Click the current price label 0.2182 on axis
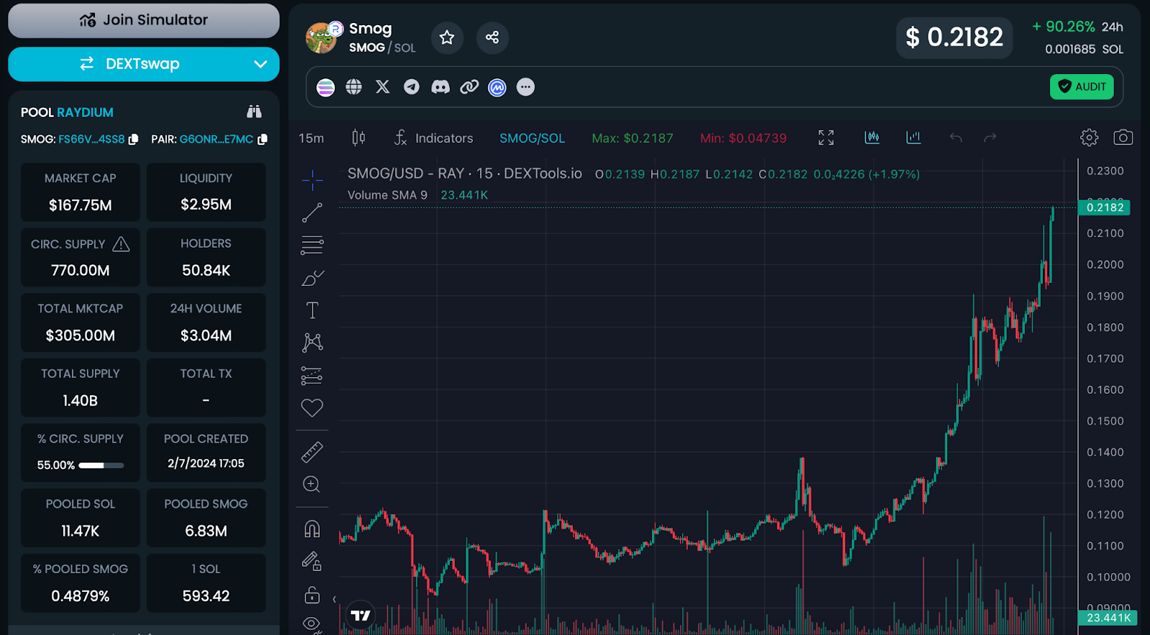 click(x=1105, y=208)
